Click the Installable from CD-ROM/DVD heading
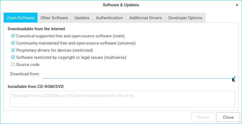Screen dimensions: 242x124 (x=36, y=87)
